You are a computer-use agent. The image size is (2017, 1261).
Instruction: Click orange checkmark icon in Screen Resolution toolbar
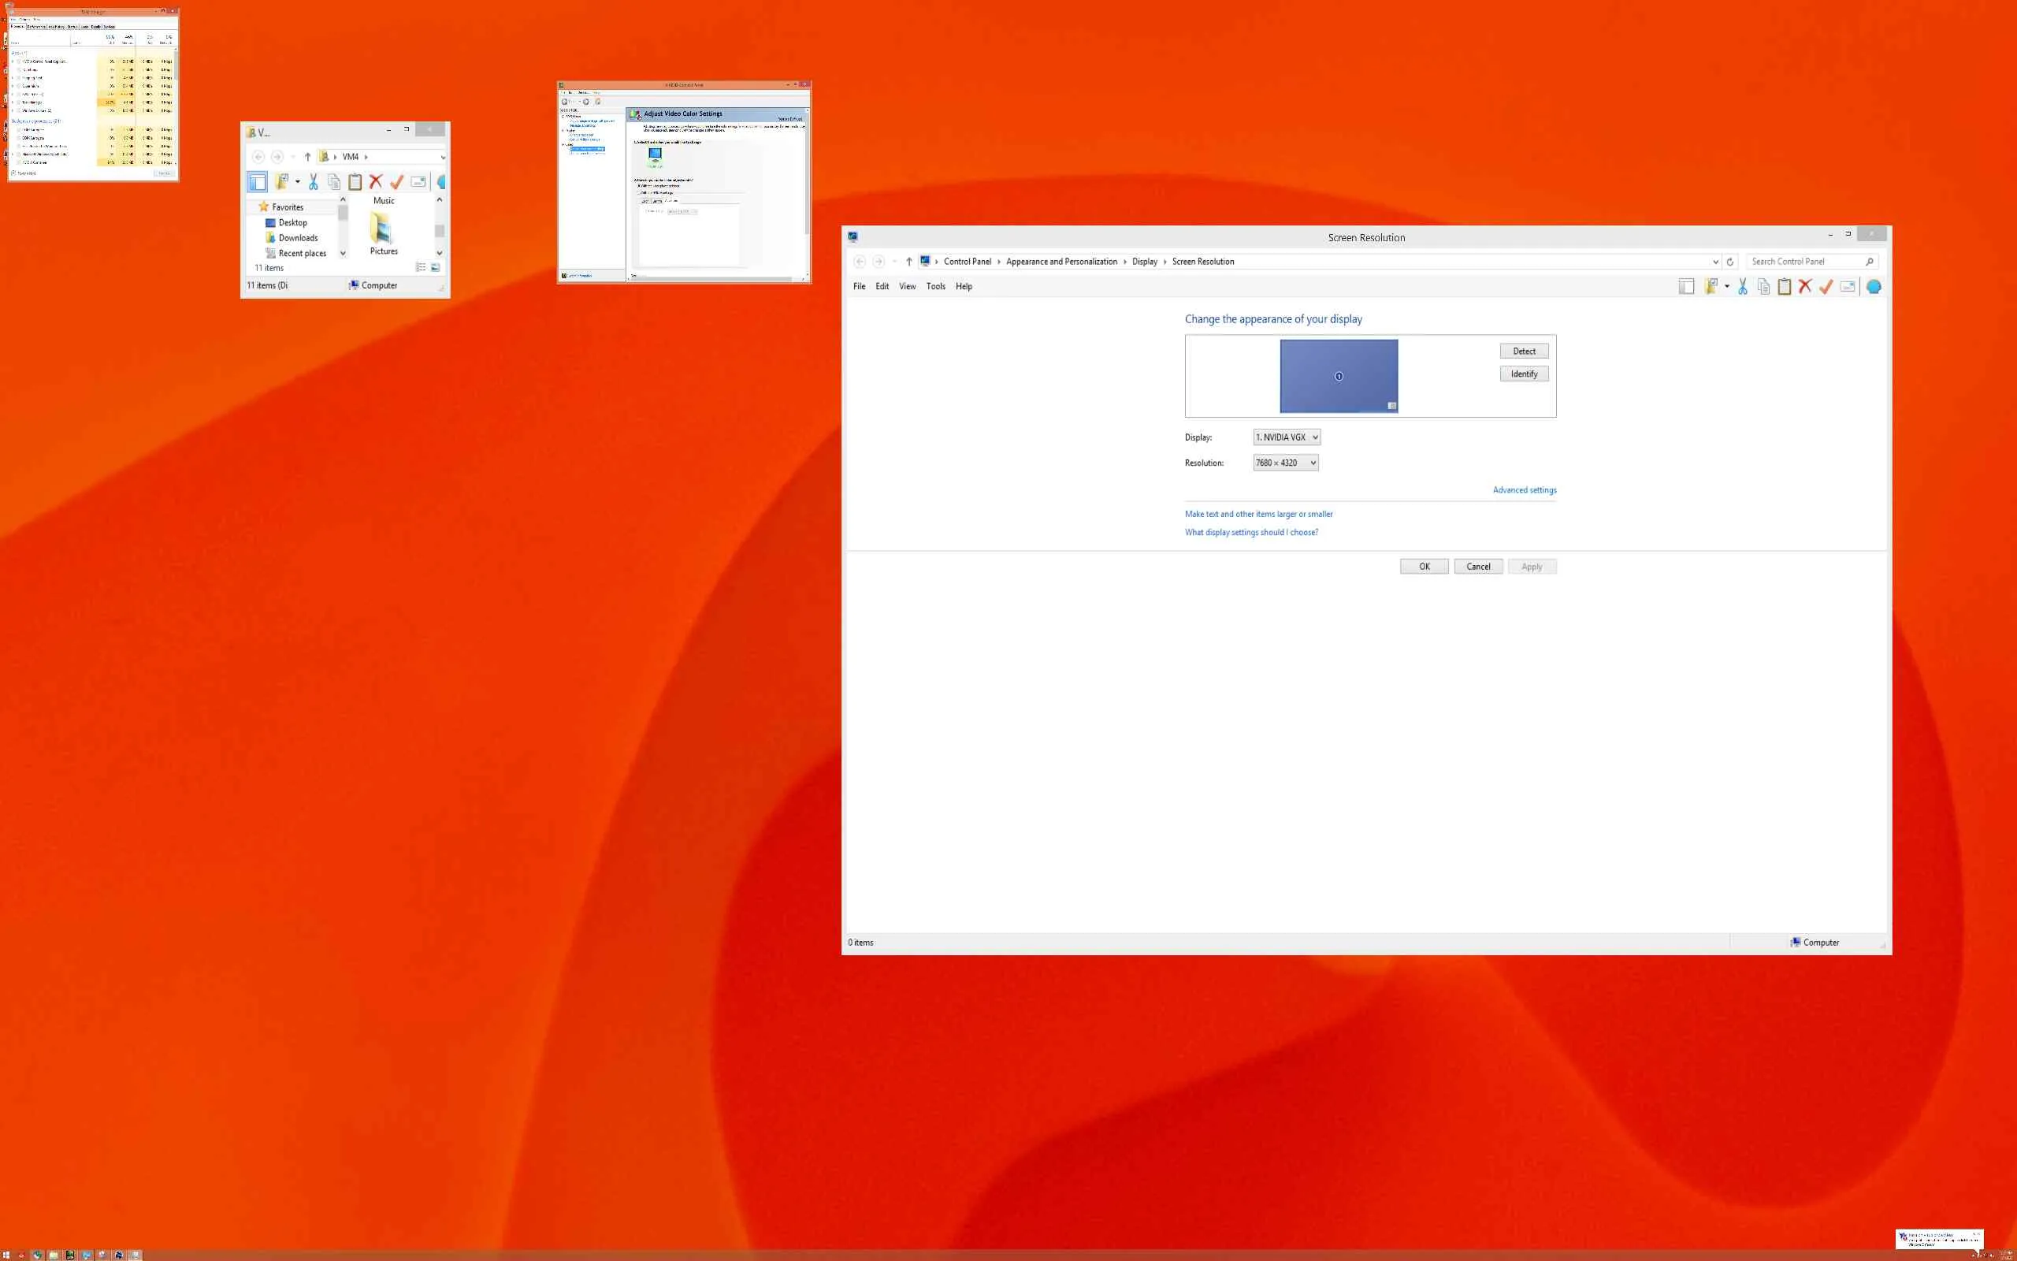(x=1826, y=287)
